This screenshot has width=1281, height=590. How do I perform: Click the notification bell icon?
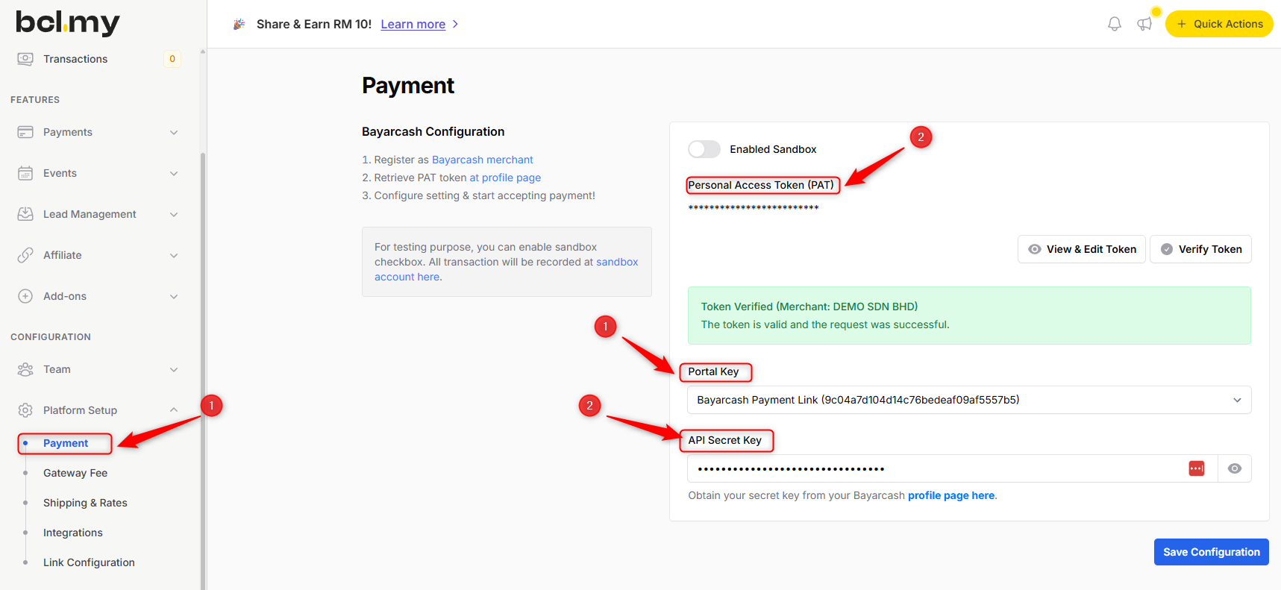[x=1114, y=24]
